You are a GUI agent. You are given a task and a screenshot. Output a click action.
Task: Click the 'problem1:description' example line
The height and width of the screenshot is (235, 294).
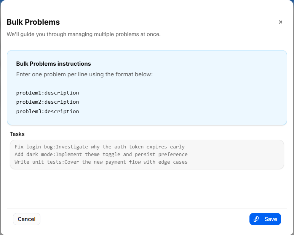click(x=48, y=93)
